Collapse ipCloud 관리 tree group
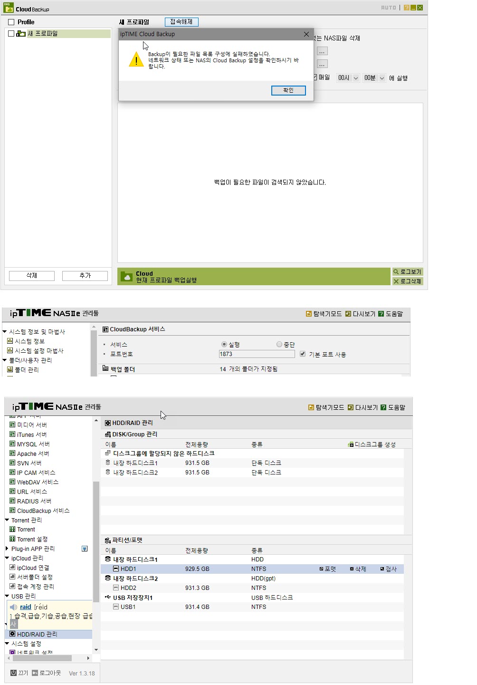The image size is (477, 685). click(x=7, y=558)
